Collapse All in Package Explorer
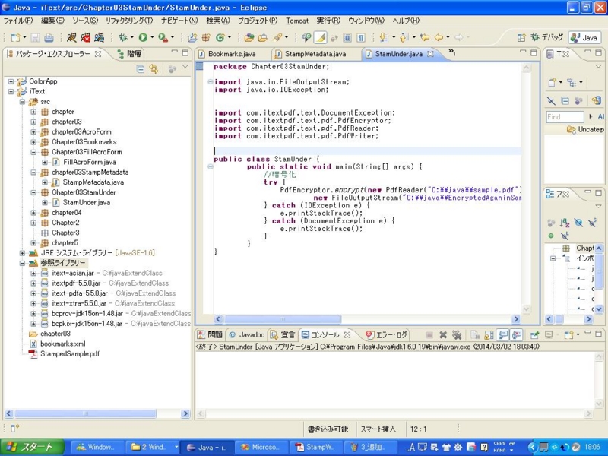 pyautogui.click(x=141, y=69)
